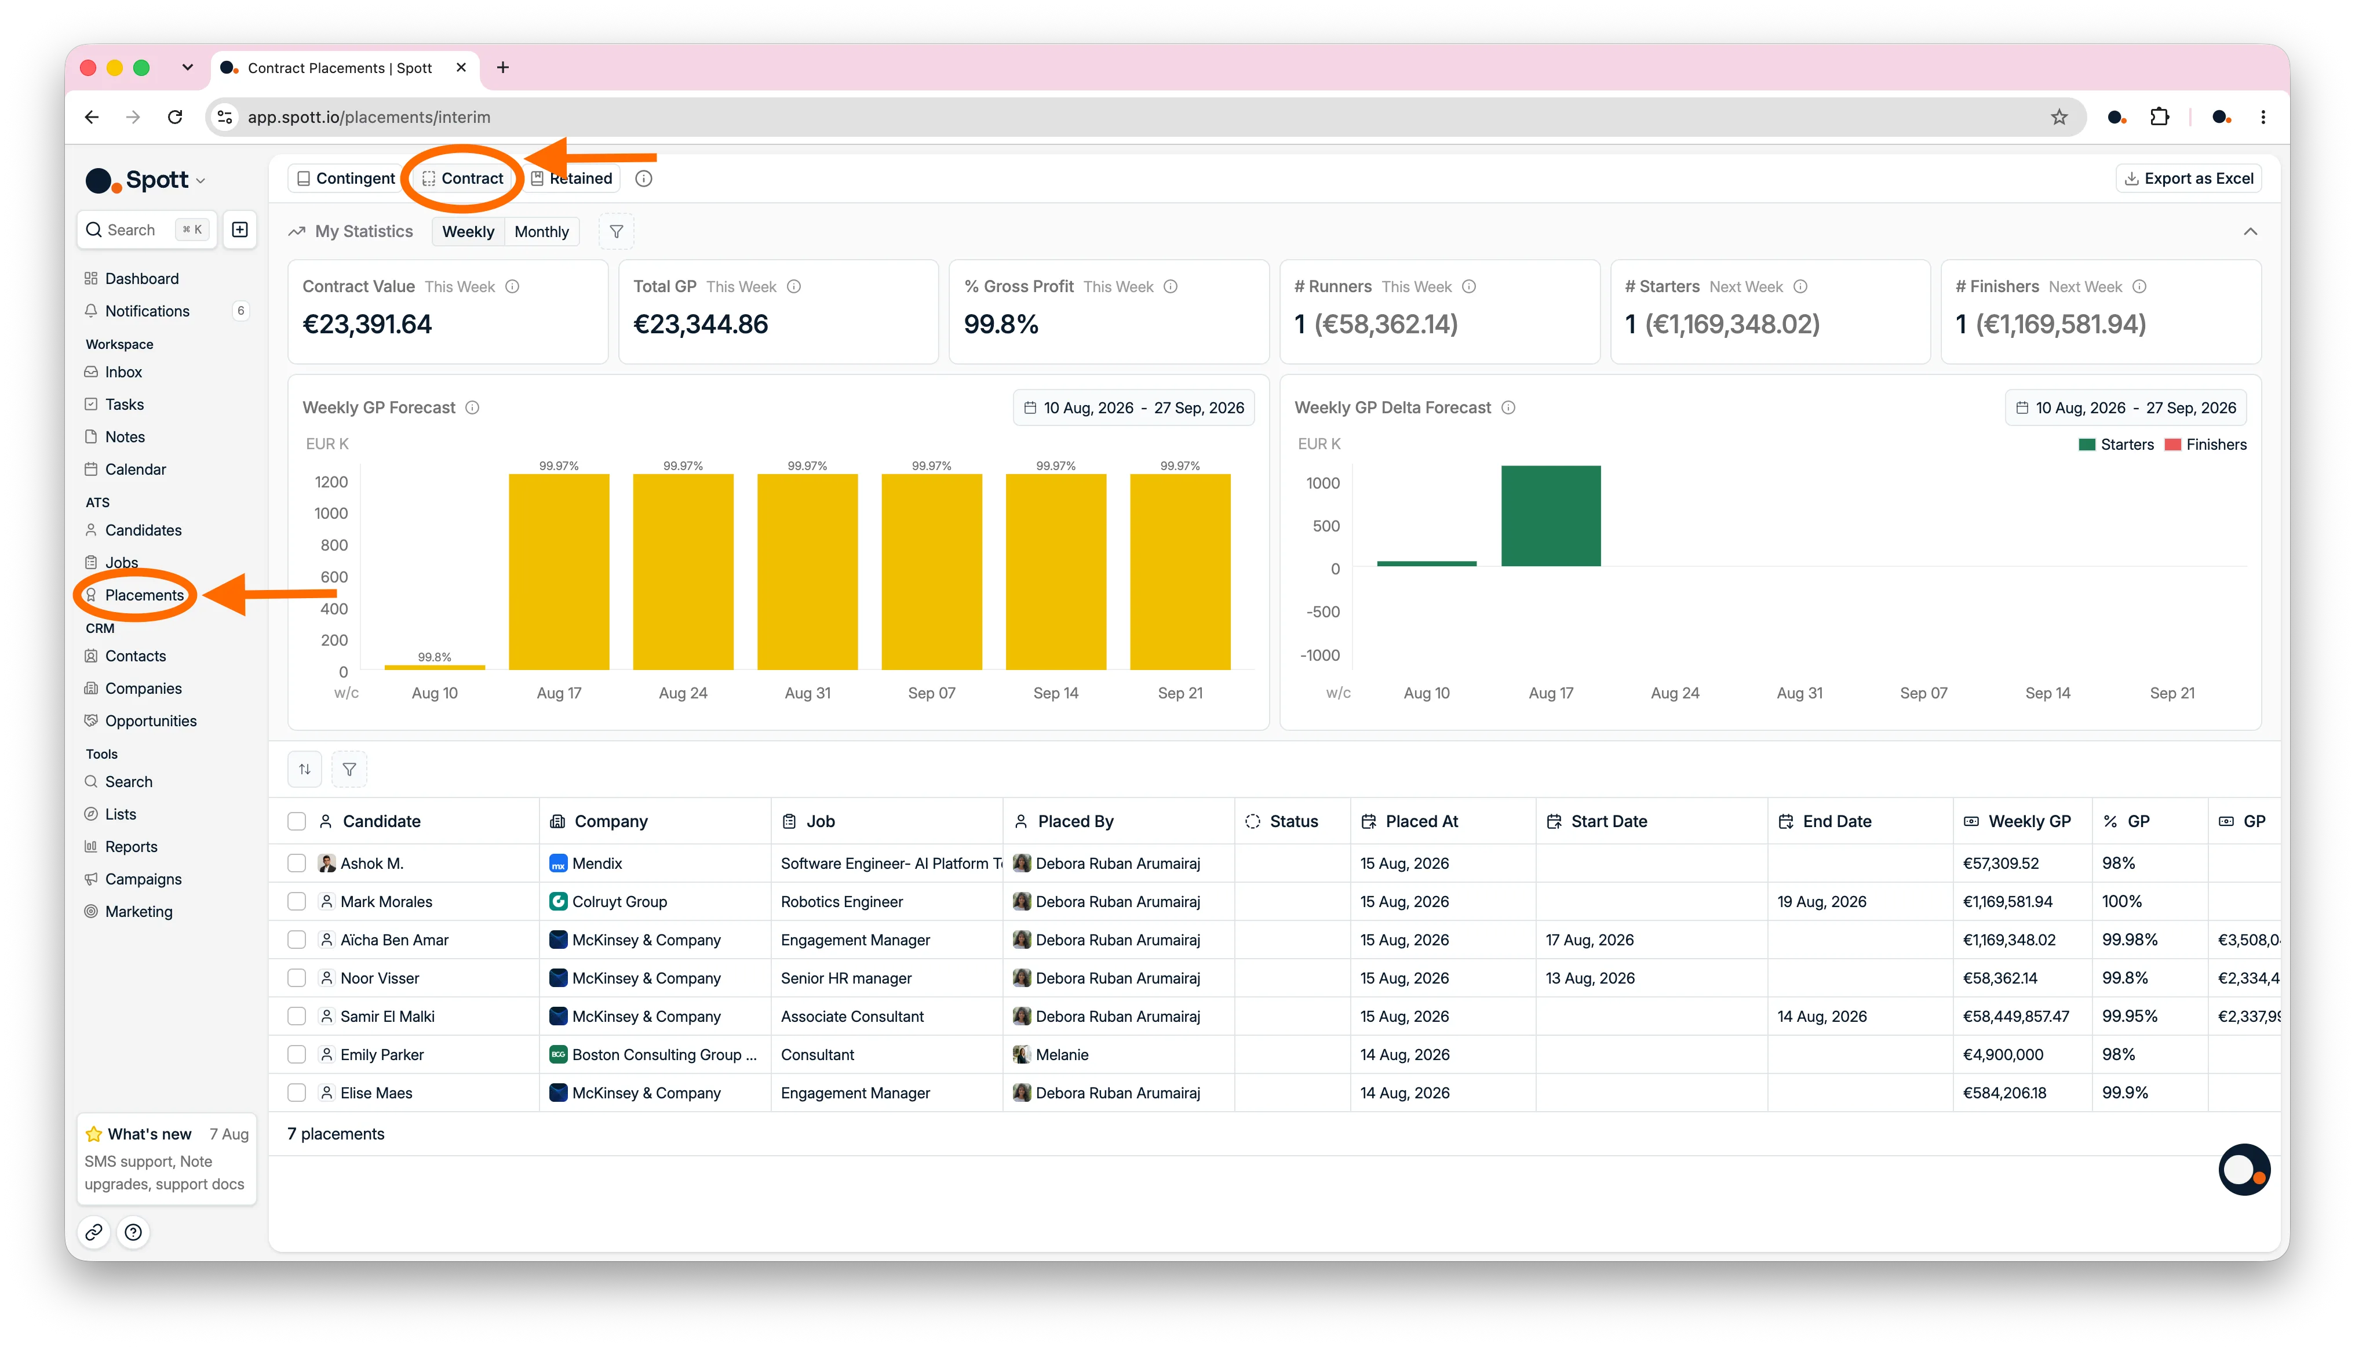Open Weekly GP Delta Forecast date range picker
Viewport: 2355px width, 1347px height.
coord(2126,408)
